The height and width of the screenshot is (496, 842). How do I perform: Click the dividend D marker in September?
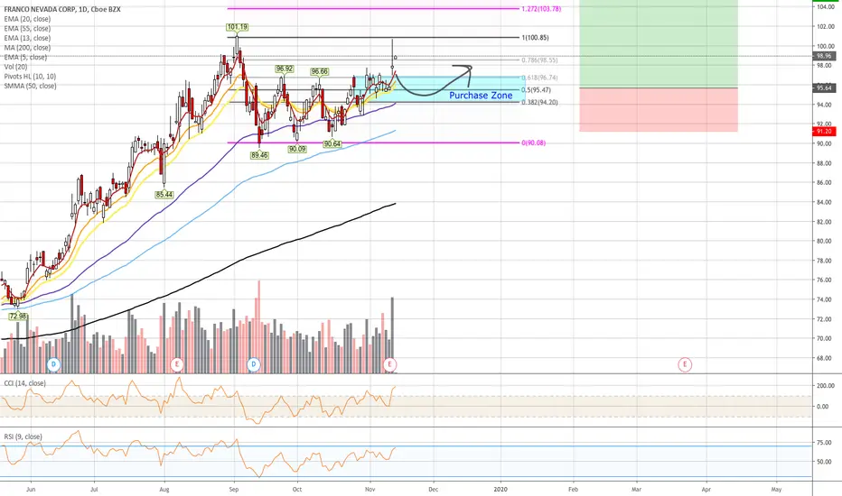click(x=254, y=364)
